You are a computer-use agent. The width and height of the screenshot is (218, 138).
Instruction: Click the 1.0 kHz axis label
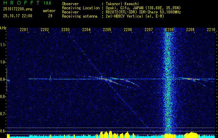click(x=3, y=62)
